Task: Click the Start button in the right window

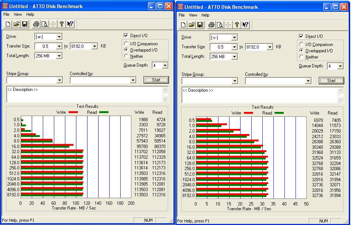Action: click(x=332, y=80)
